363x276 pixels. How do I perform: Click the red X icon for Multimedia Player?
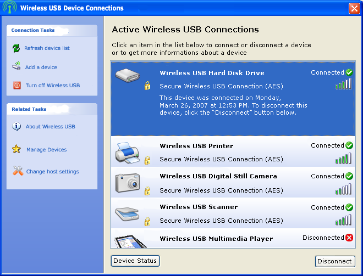349,238
